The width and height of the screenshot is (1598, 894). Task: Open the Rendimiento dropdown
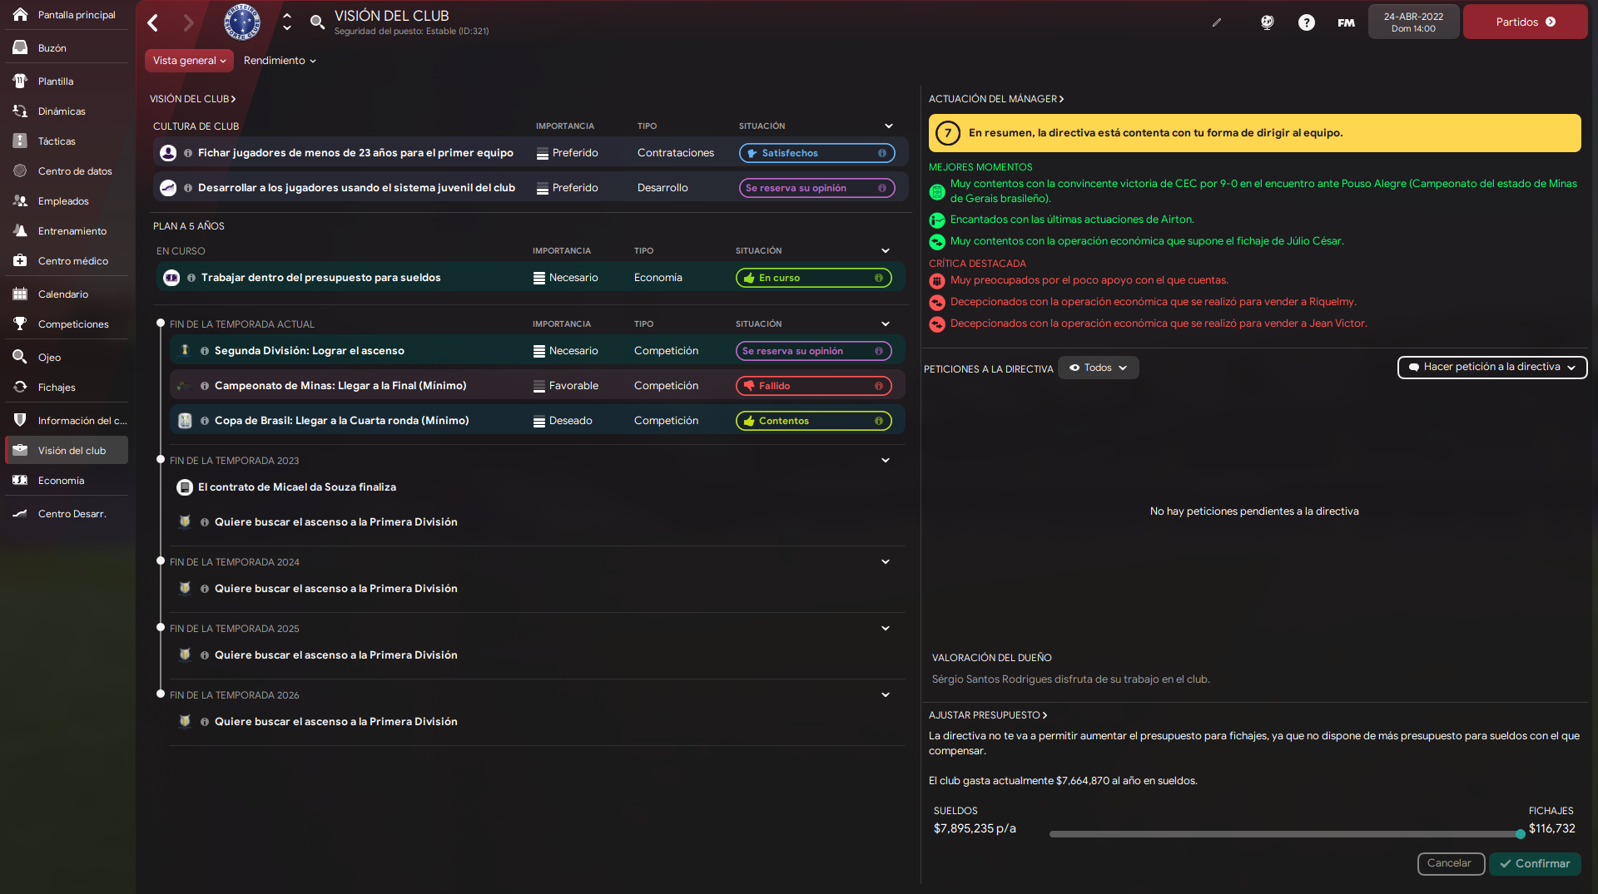click(x=280, y=61)
